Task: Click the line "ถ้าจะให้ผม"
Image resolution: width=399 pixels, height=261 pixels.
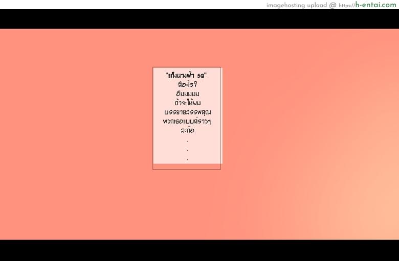Action: tap(187, 103)
